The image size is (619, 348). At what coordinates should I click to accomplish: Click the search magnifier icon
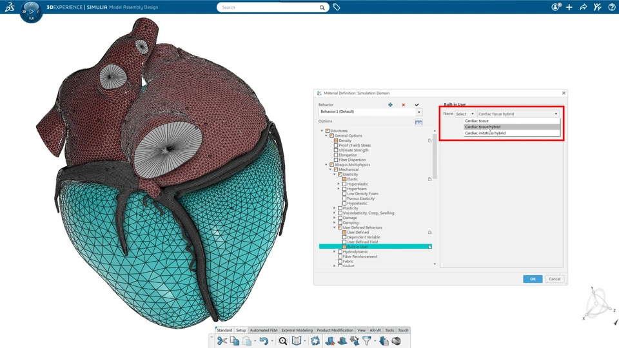coord(322,8)
